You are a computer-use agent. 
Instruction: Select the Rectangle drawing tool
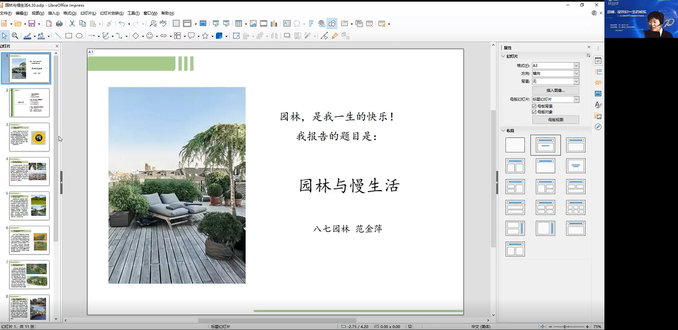(69, 36)
